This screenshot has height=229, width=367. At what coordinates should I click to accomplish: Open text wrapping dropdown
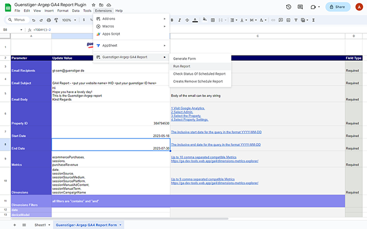[x=253, y=20]
